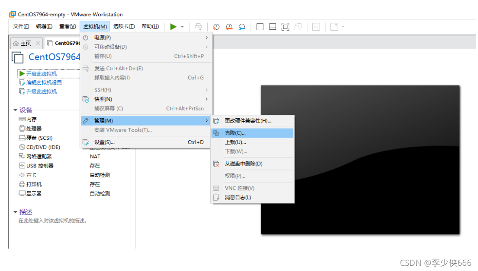Click the snapshot icon beside 快照(N)

[x=86, y=99]
